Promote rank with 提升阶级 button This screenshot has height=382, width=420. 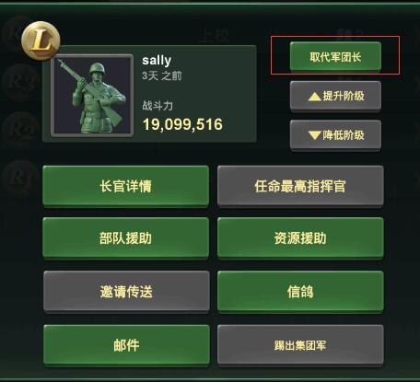point(335,97)
